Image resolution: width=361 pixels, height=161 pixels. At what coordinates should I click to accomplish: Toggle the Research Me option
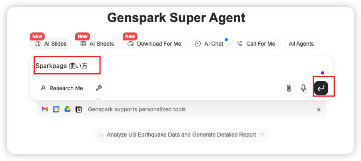coord(62,88)
